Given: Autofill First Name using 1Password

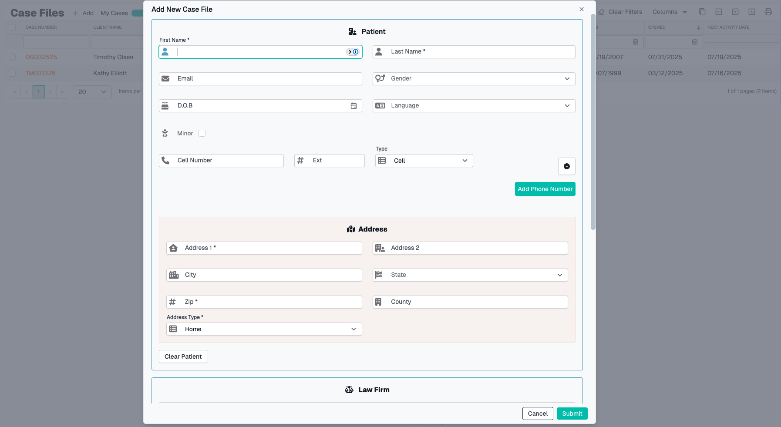Looking at the screenshot, I should 355,51.
